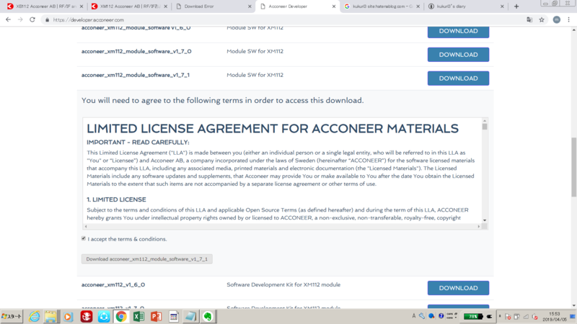Open Evernote from the taskbar
The width and height of the screenshot is (577, 324).
pyautogui.click(x=208, y=316)
